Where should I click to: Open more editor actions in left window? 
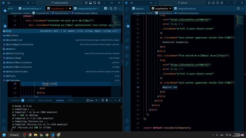(x=120, y=8)
